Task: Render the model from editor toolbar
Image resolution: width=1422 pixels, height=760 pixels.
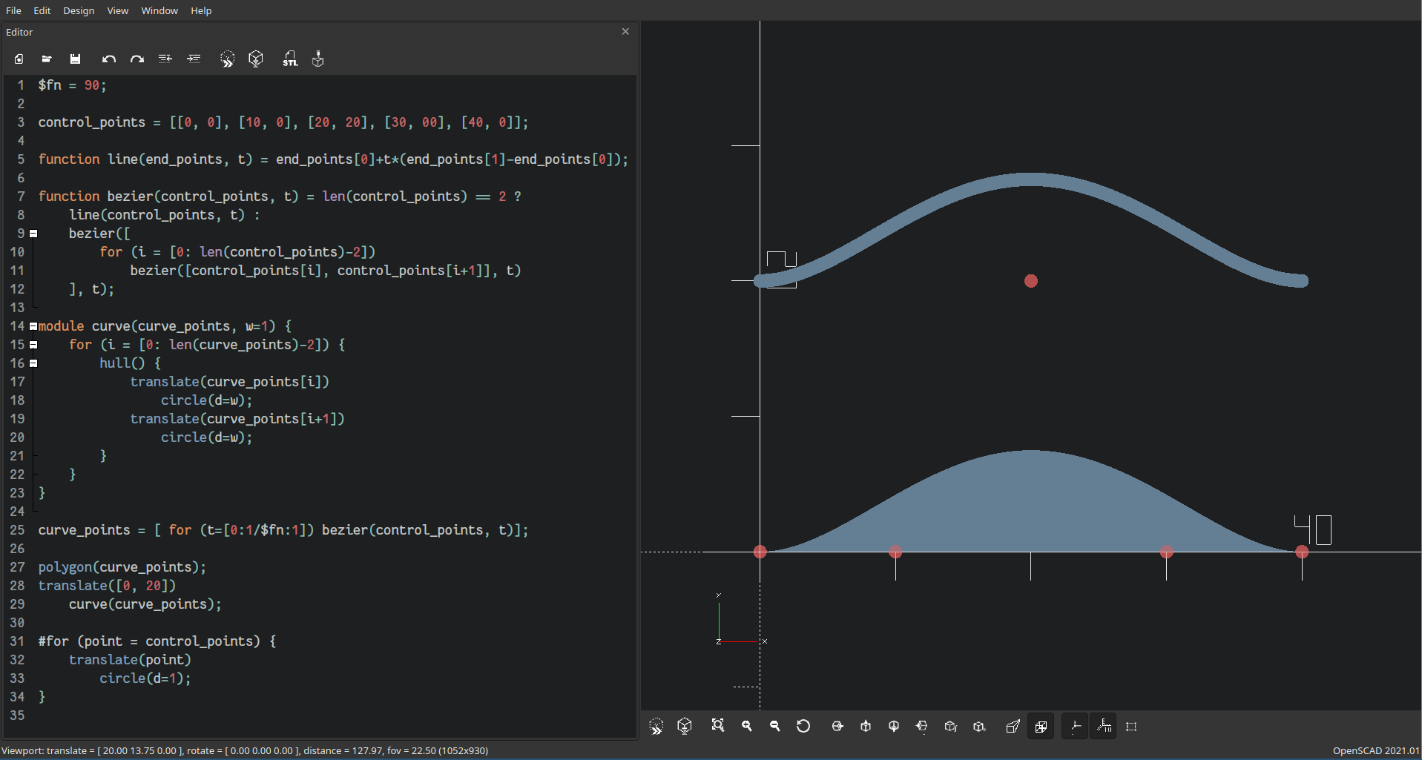Action: (256, 59)
